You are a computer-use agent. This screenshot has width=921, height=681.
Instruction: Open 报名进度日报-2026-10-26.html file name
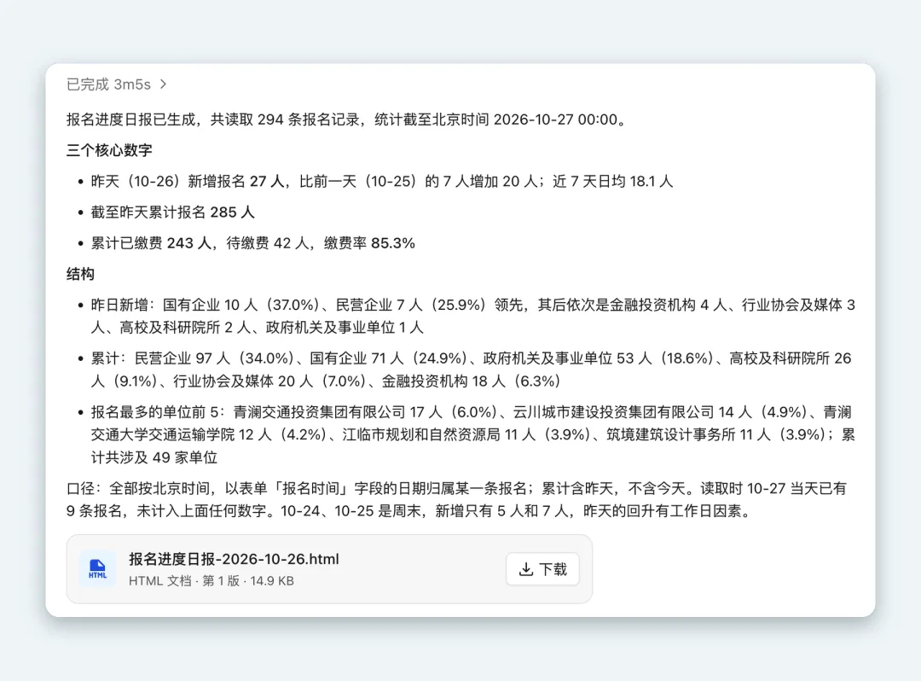(x=234, y=559)
